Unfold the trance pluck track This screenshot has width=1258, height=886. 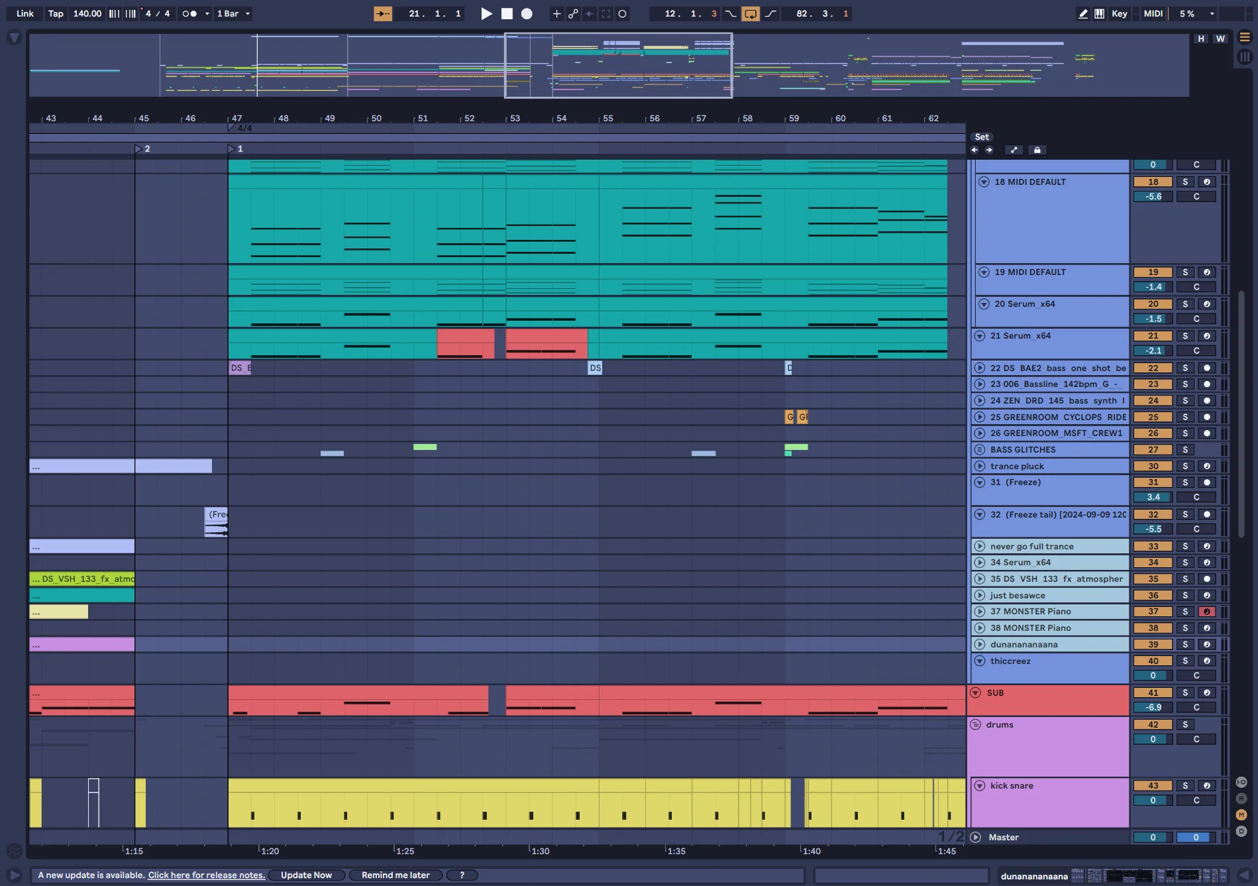(980, 466)
